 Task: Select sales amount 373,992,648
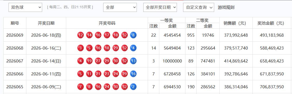pos(236,35)
